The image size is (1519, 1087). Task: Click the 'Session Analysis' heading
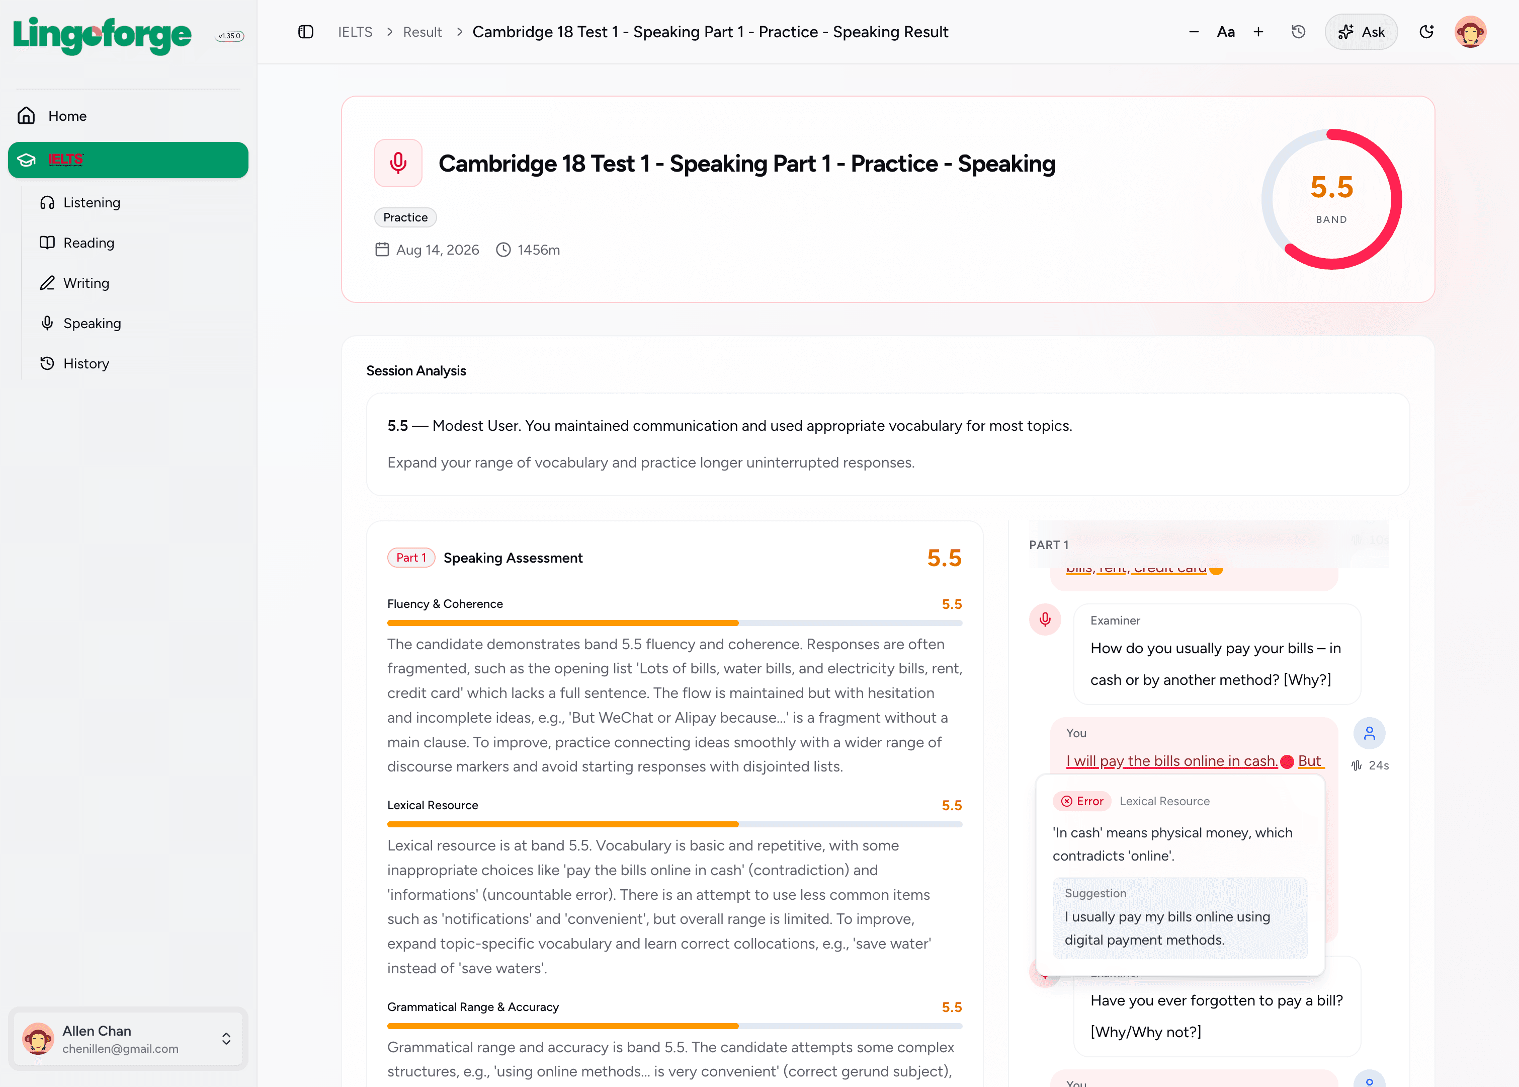click(x=416, y=371)
